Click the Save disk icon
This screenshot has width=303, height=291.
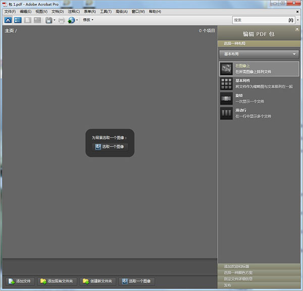[49, 20]
